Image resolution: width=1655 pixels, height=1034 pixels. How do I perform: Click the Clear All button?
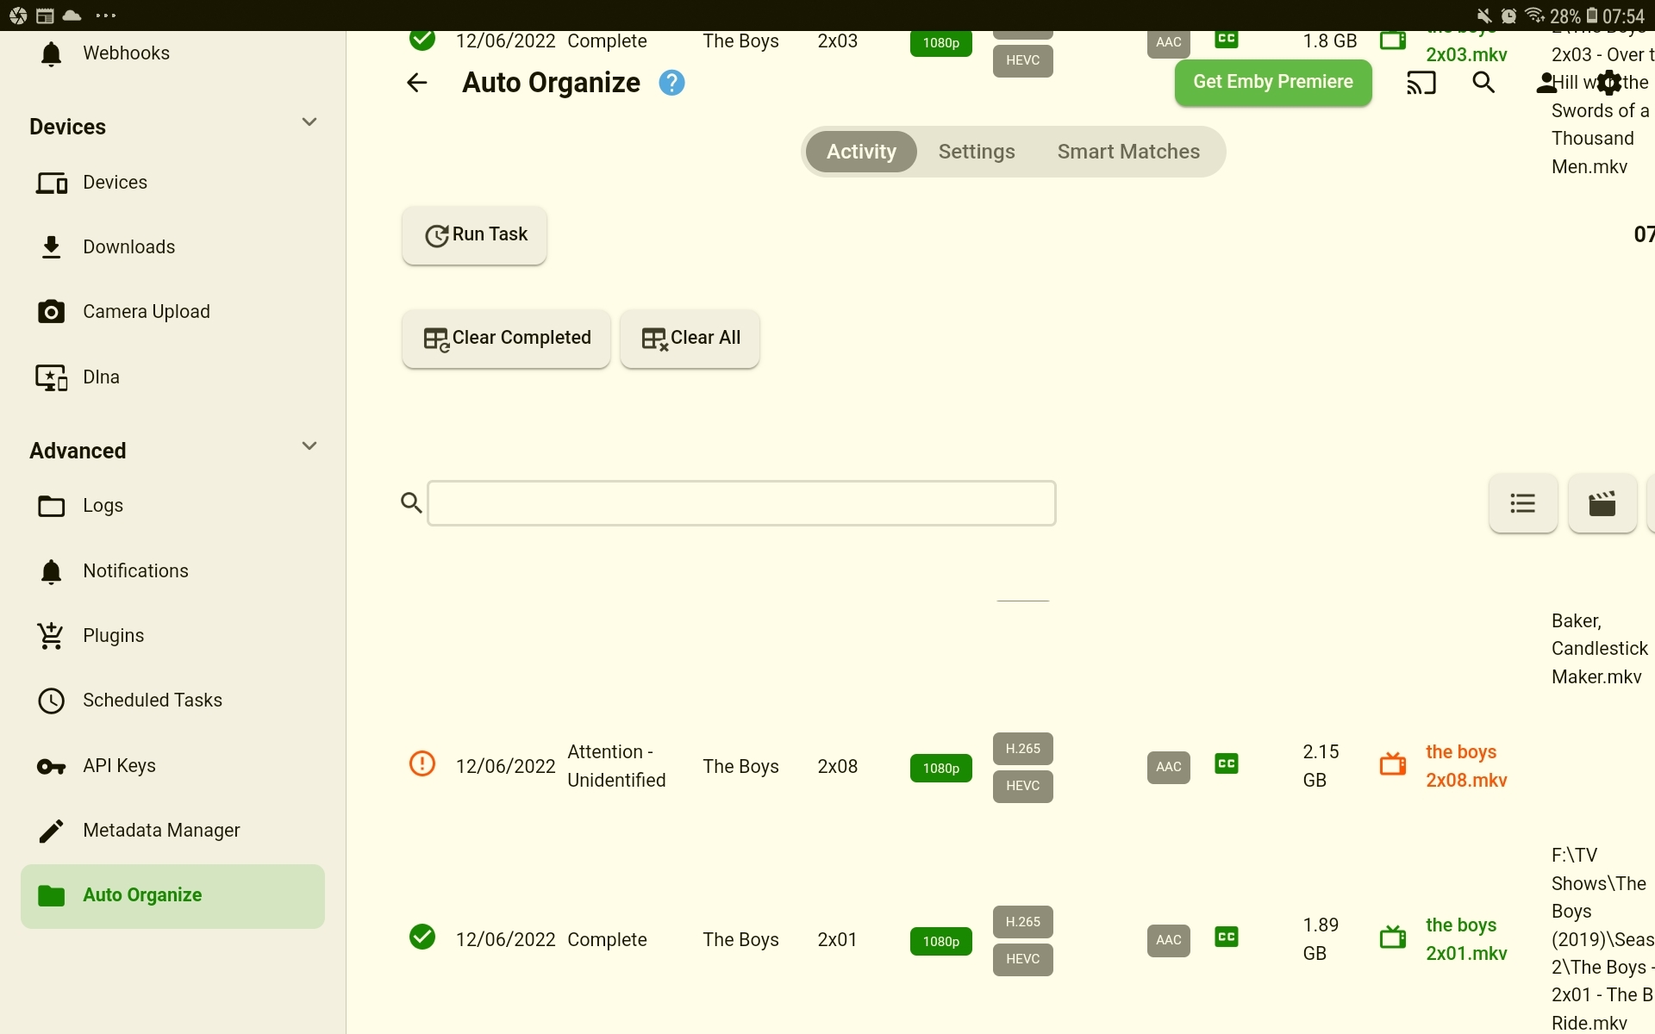click(690, 339)
